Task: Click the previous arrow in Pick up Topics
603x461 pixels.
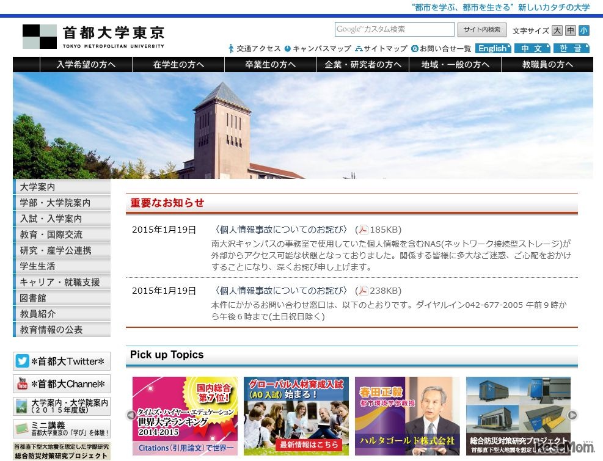Action: (x=131, y=415)
